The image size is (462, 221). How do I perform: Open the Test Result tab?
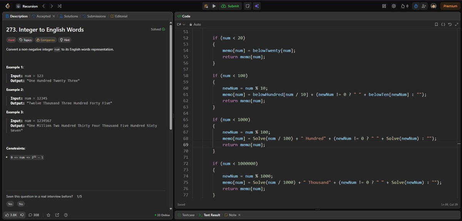[x=209, y=215]
